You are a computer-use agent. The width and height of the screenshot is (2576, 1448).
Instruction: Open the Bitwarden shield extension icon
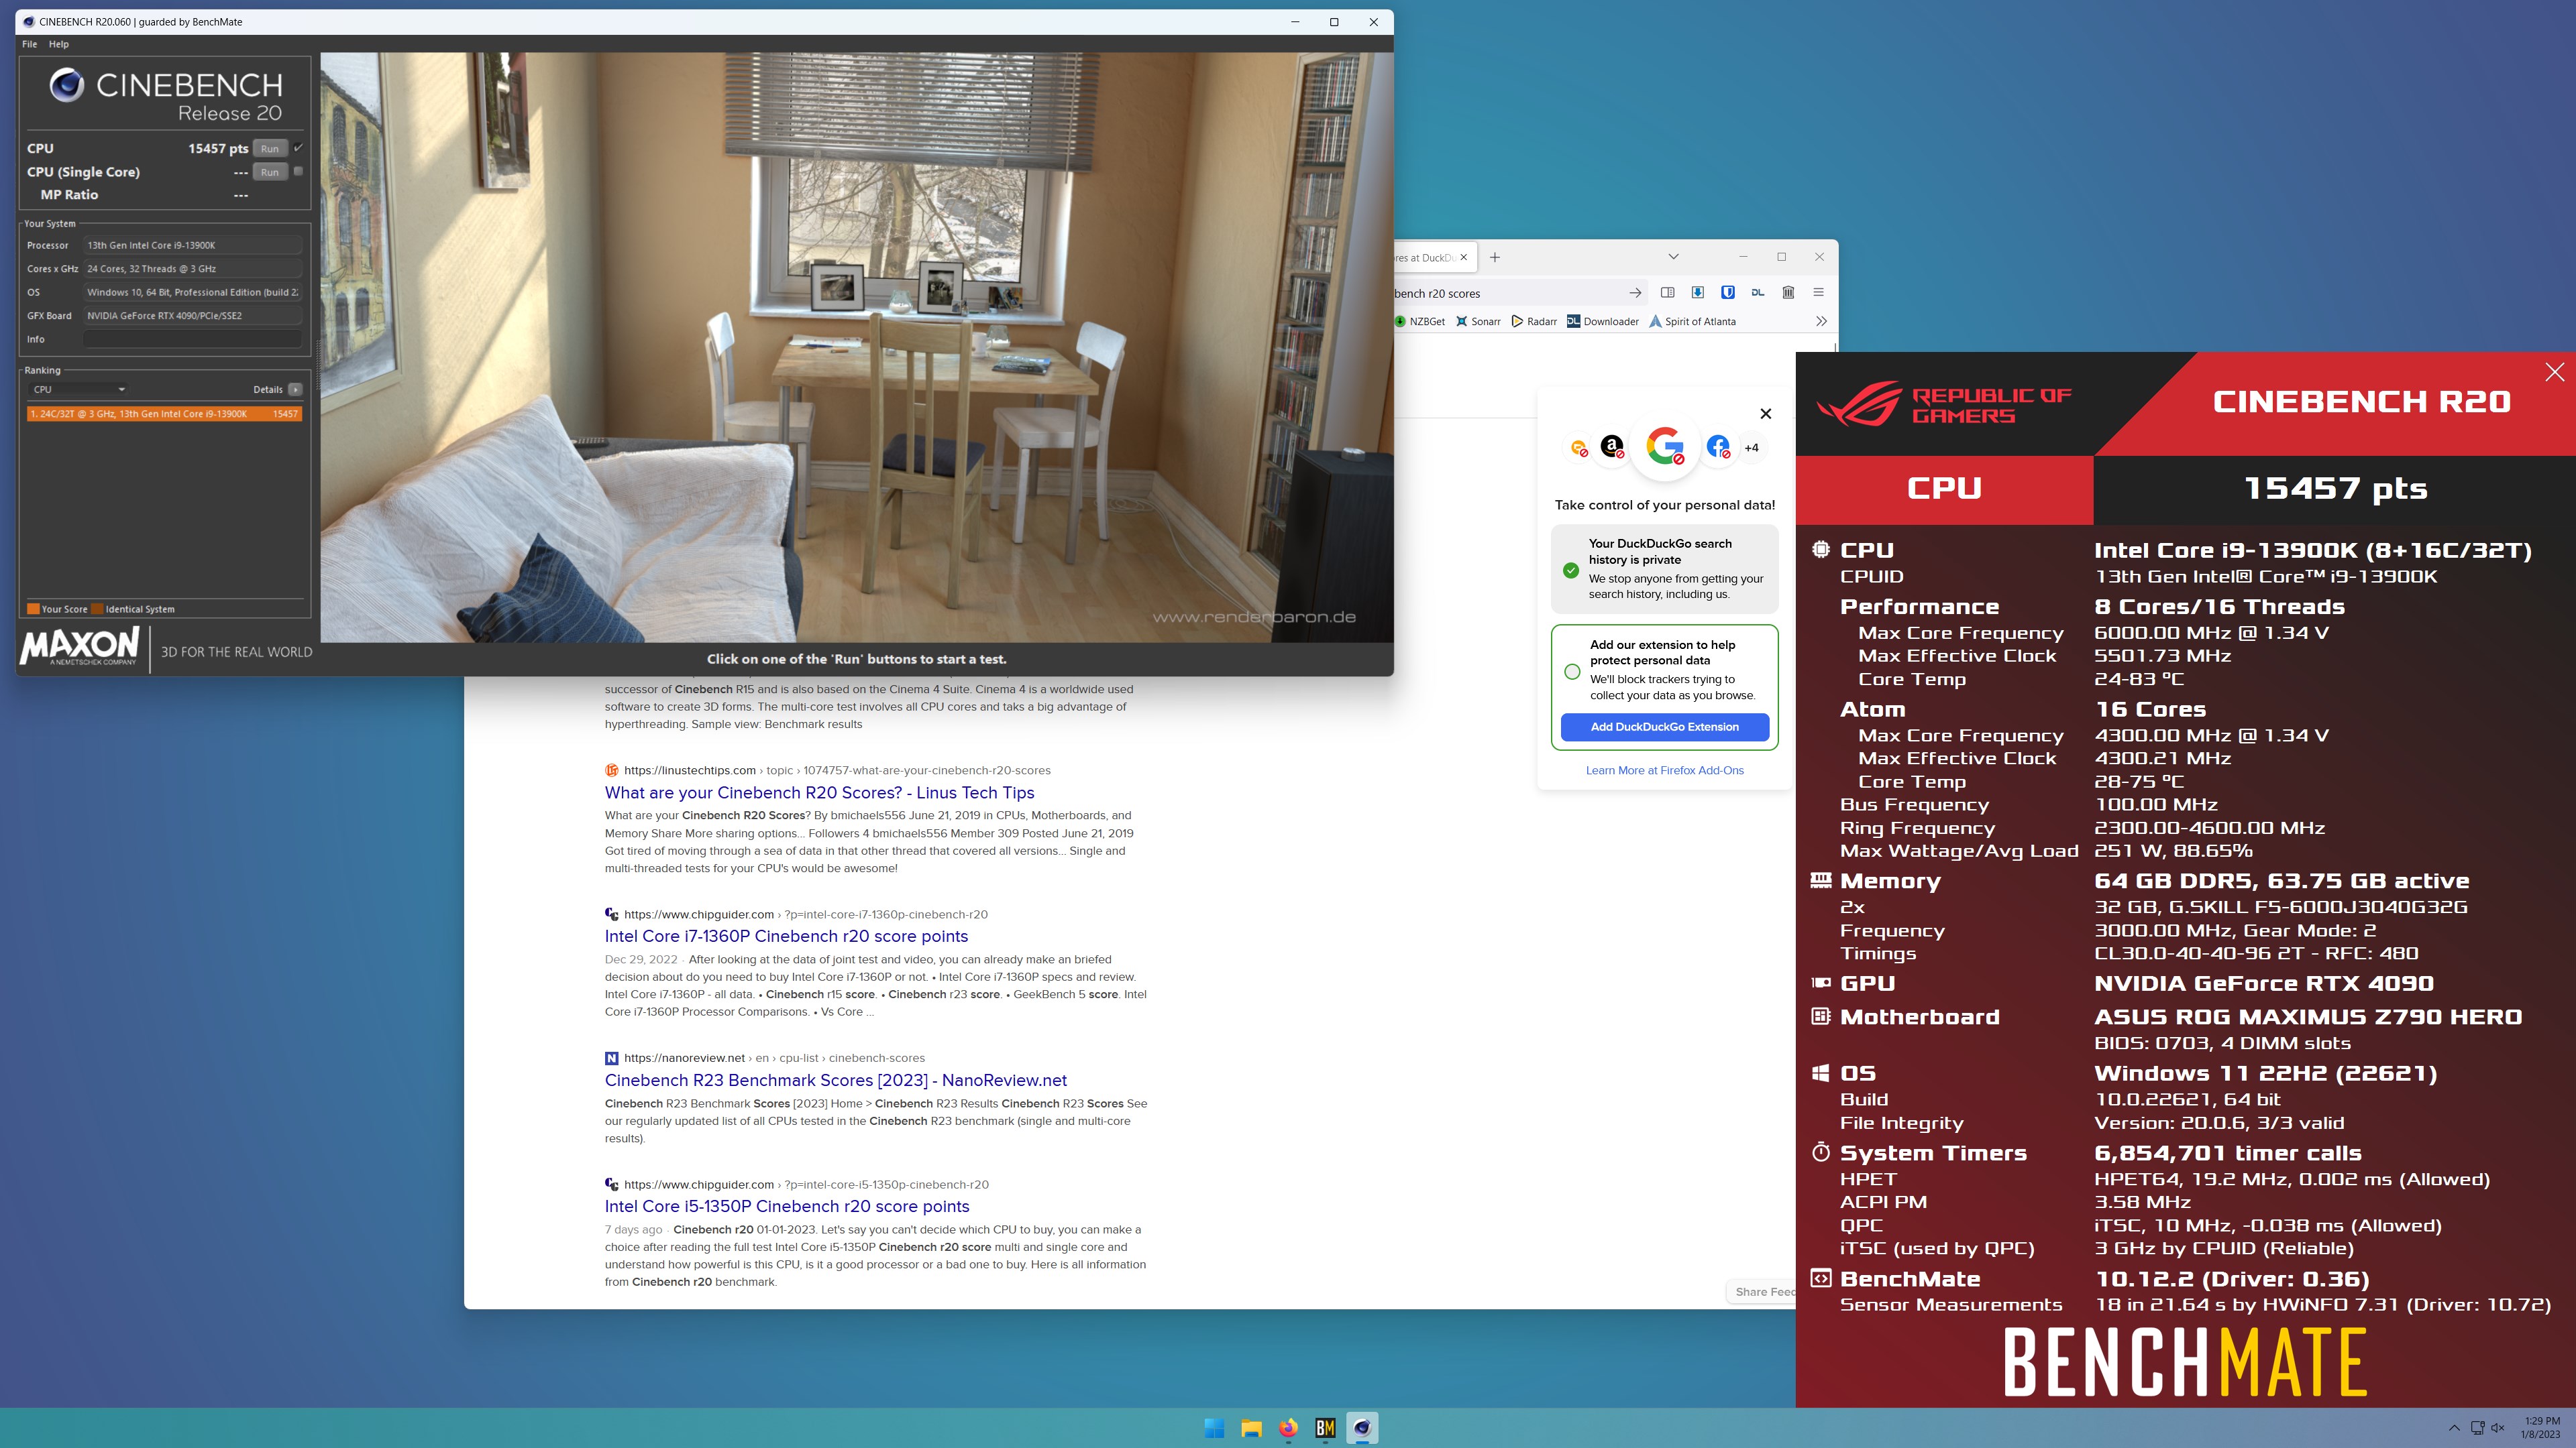tap(1727, 293)
